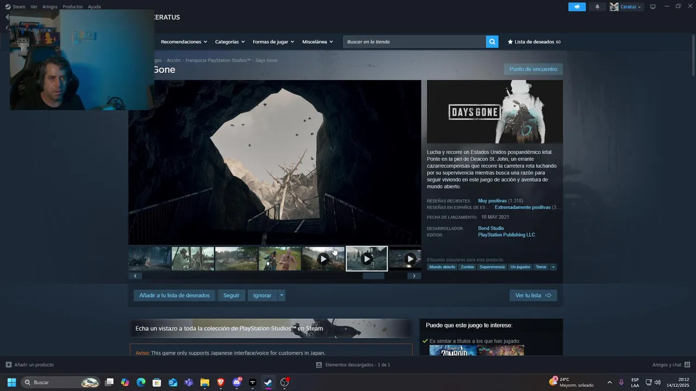Open Amigos y chat panel
Screen dimensions: 696x391
tap(671, 365)
